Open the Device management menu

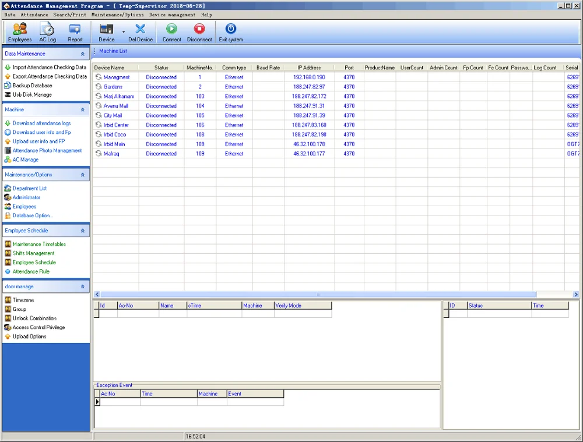click(172, 15)
